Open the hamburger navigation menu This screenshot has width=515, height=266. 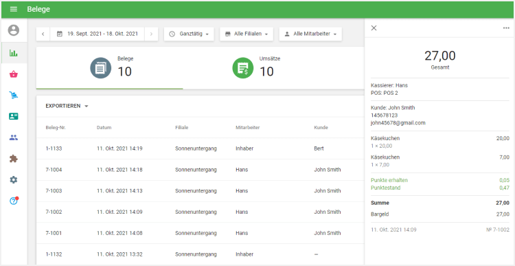(x=14, y=9)
